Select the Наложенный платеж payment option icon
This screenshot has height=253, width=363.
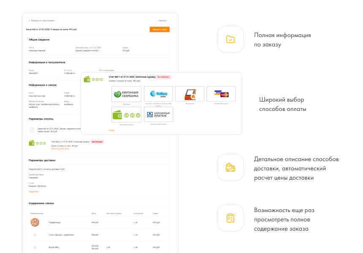158,114
